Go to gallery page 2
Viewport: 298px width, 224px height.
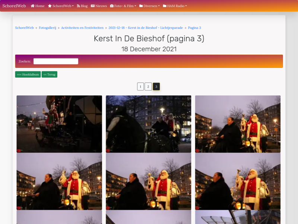tap(148, 87)
